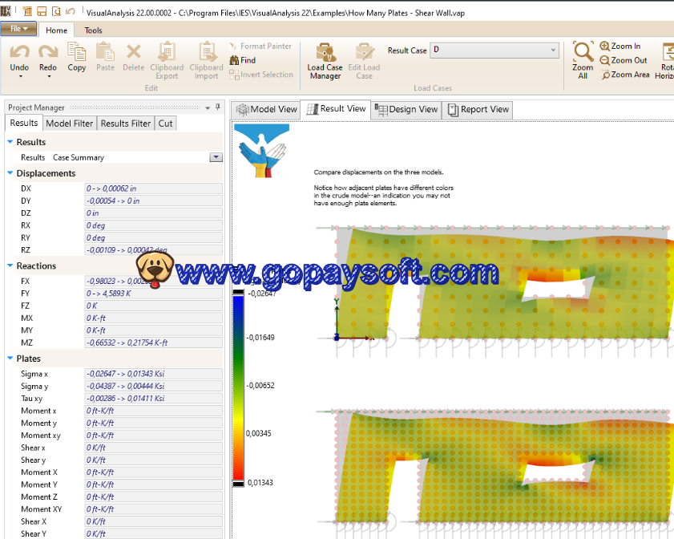Click the quick-access Undo arrow

(x=71, y=11)
